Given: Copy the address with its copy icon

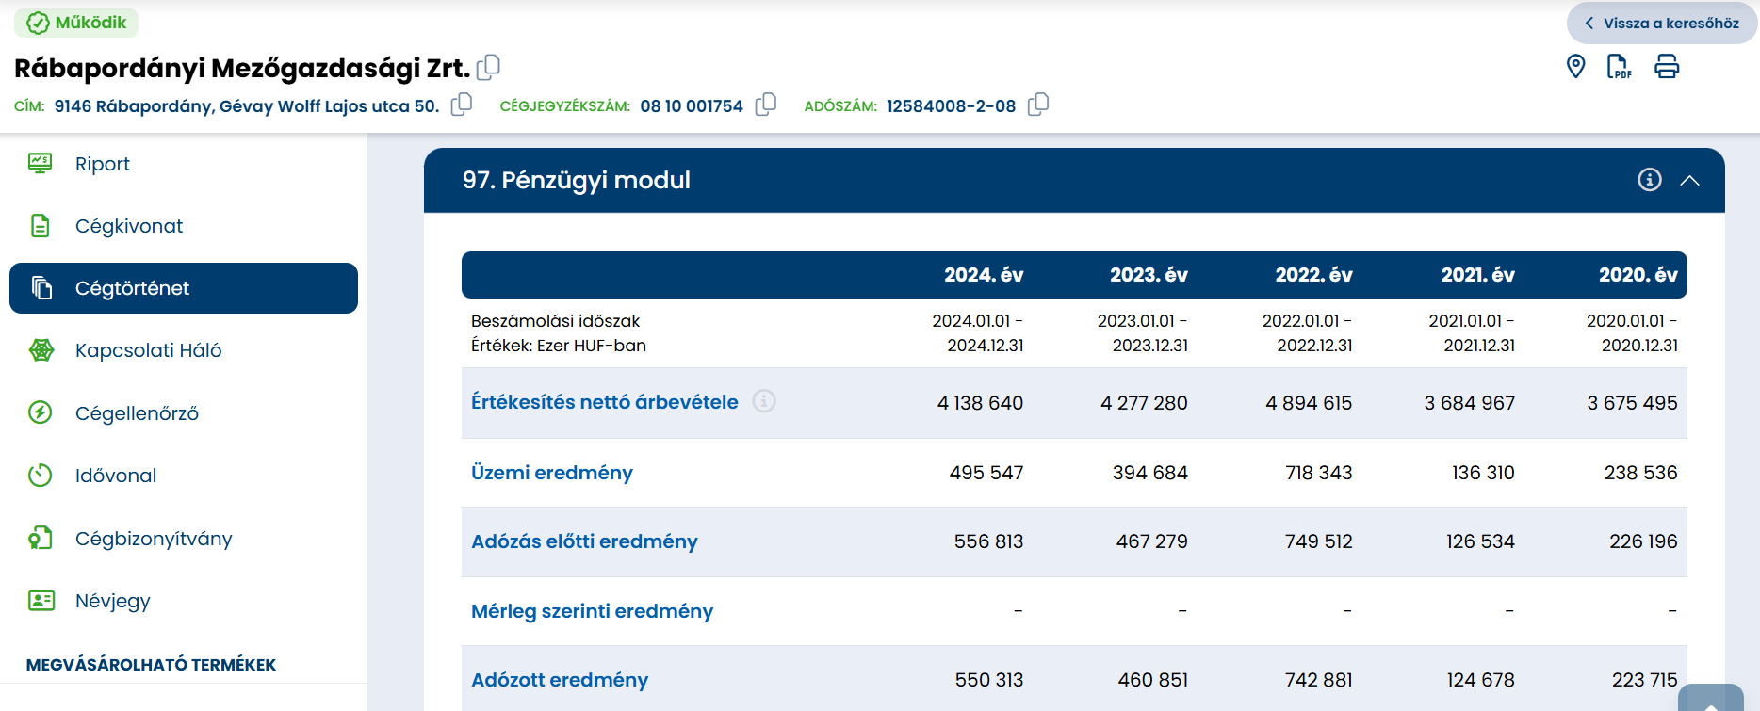Looking at the screenshot, I should pyautogui.click(x=462, y=105).
